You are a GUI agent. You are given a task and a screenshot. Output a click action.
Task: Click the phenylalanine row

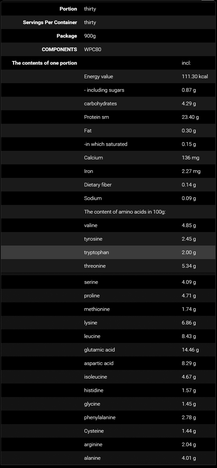pos(108,417)
